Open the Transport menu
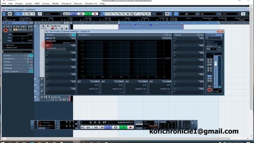The height and width of the screenshot is (143, 254). 66,4
